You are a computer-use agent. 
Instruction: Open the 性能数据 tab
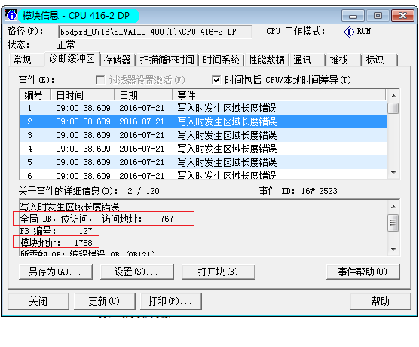tap(267, 60)
